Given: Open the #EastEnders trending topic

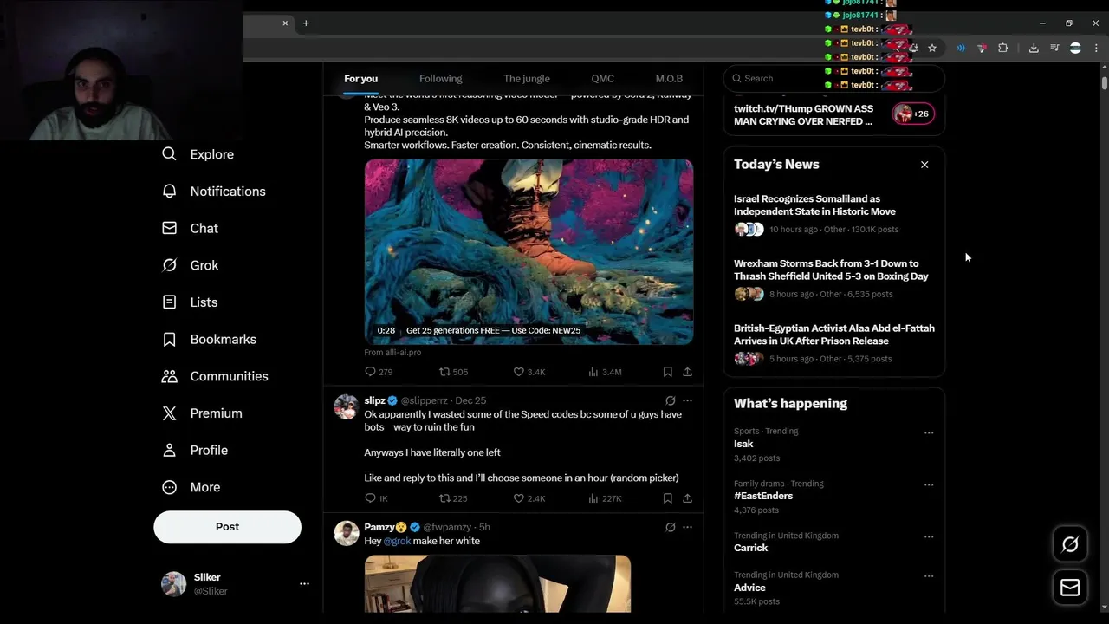Looking at the screenshot, I should click(x=763, y=496).
